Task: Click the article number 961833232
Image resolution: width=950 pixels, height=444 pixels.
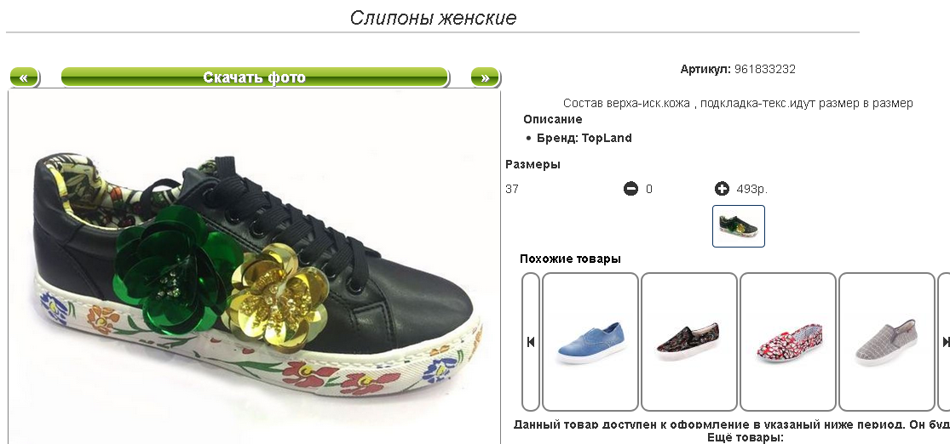Action: [764, 70]
